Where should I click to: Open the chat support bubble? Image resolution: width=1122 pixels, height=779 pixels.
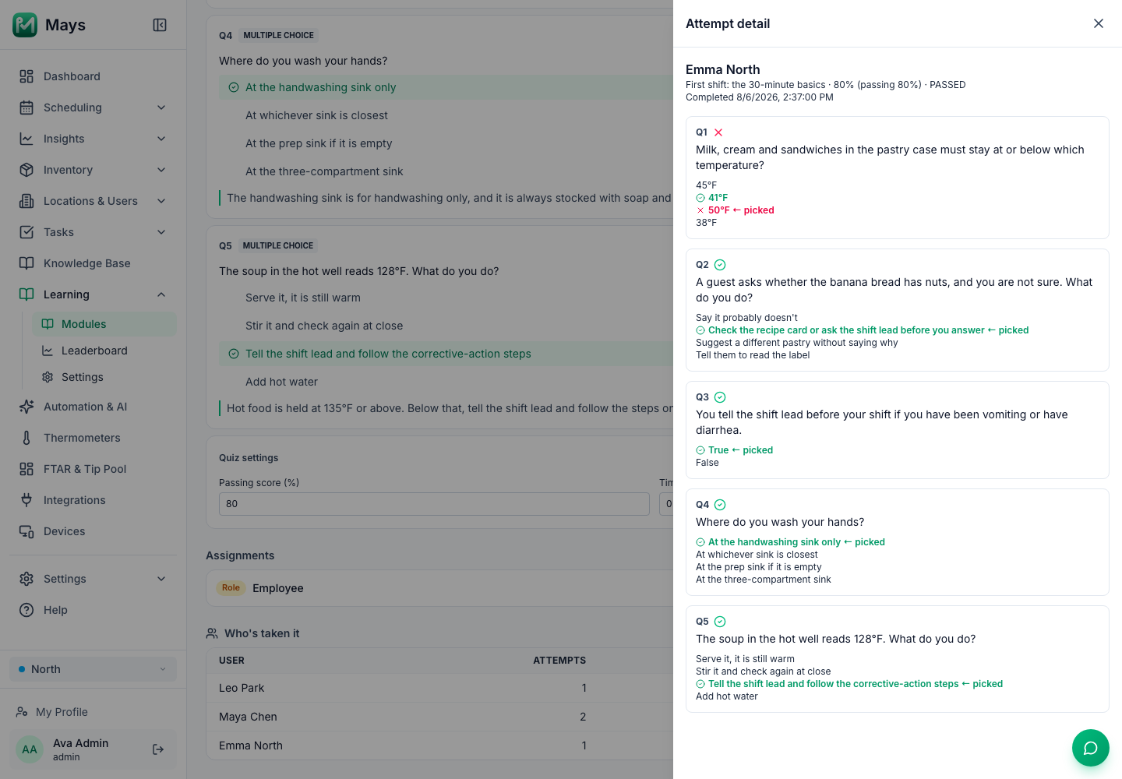pyautogui.click(x=1091, y=748)
